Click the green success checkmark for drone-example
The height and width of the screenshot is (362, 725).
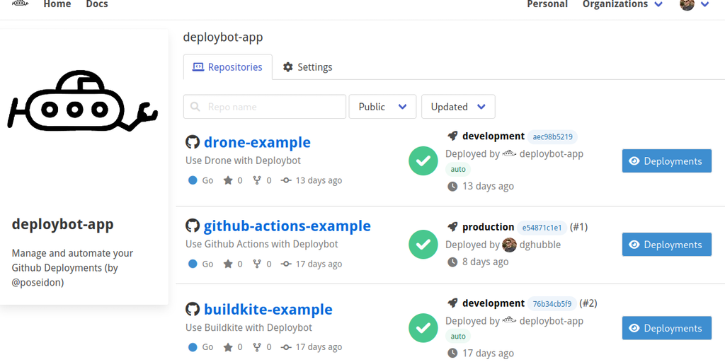coord(423,160)
